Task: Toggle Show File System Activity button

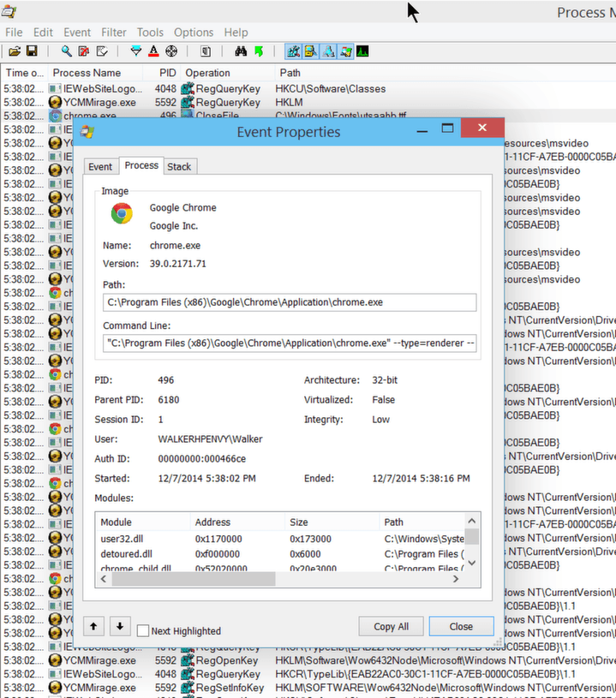Action: 310,52
